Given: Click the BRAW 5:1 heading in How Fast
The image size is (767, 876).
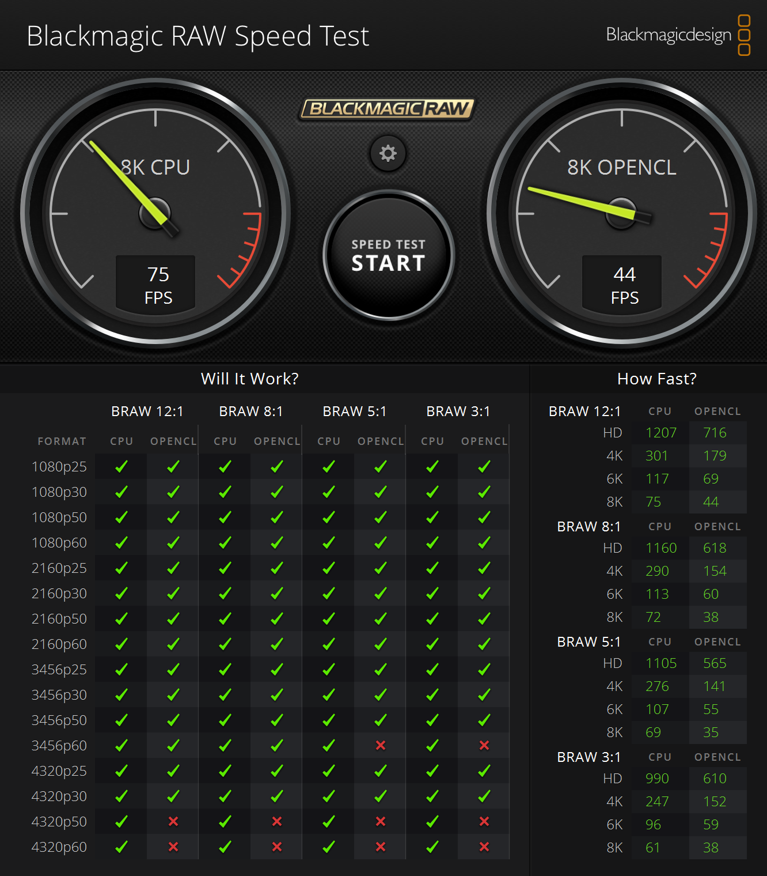Looking at the screenshot, I should click(589, 641).
